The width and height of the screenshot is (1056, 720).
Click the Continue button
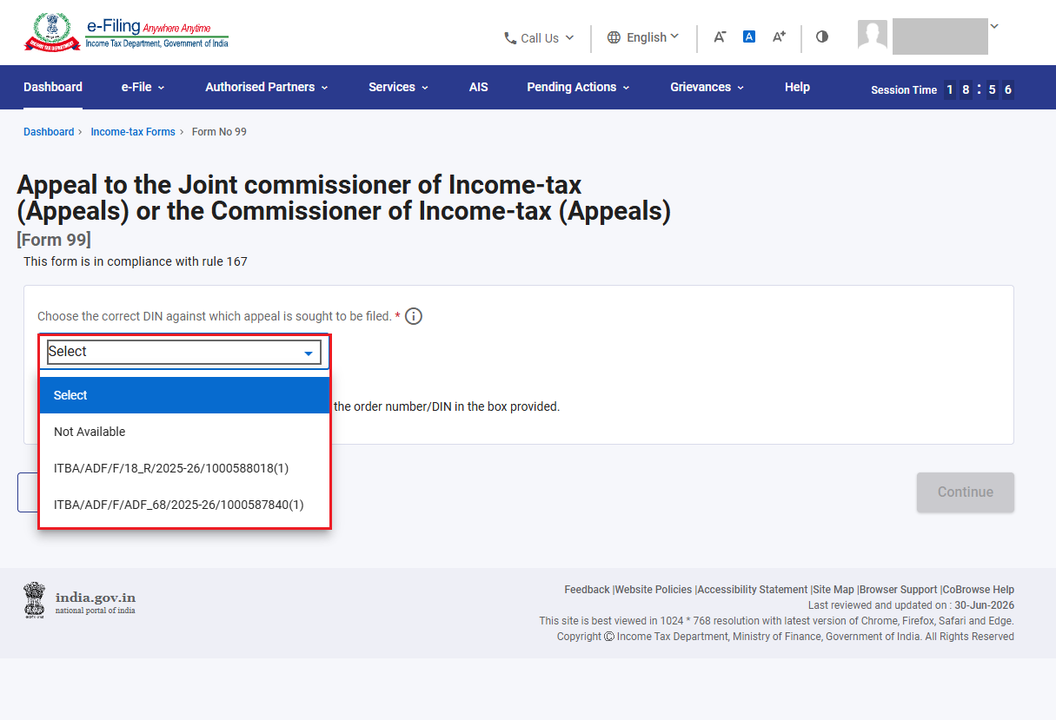coord(965,492)
